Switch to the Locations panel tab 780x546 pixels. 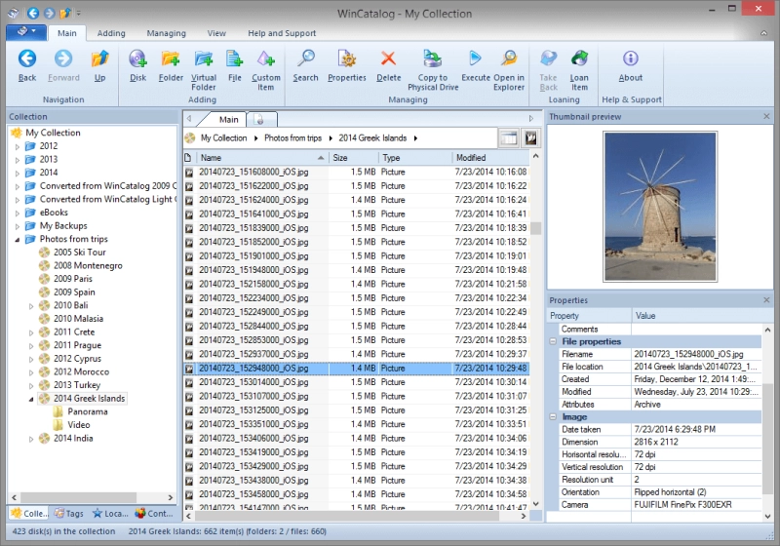110,514
